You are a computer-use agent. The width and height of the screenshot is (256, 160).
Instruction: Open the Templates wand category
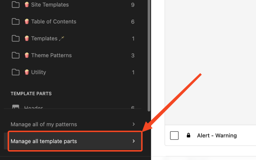coord(73,38)
